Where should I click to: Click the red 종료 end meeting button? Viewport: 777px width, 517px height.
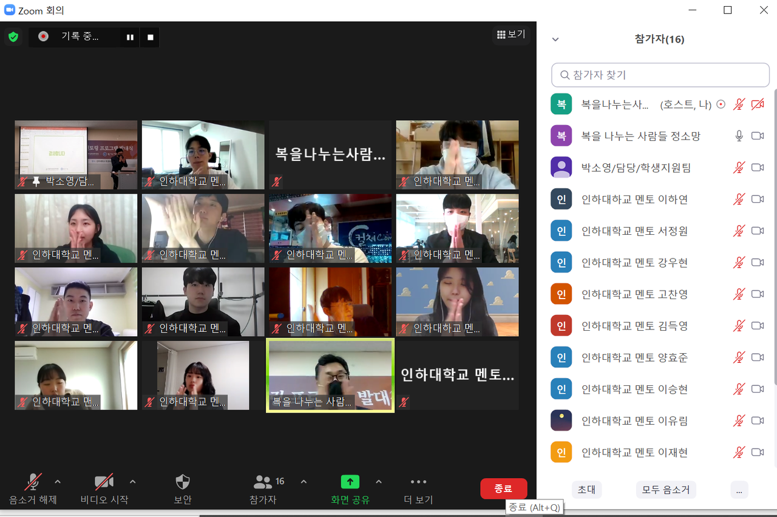pos(503,488)
